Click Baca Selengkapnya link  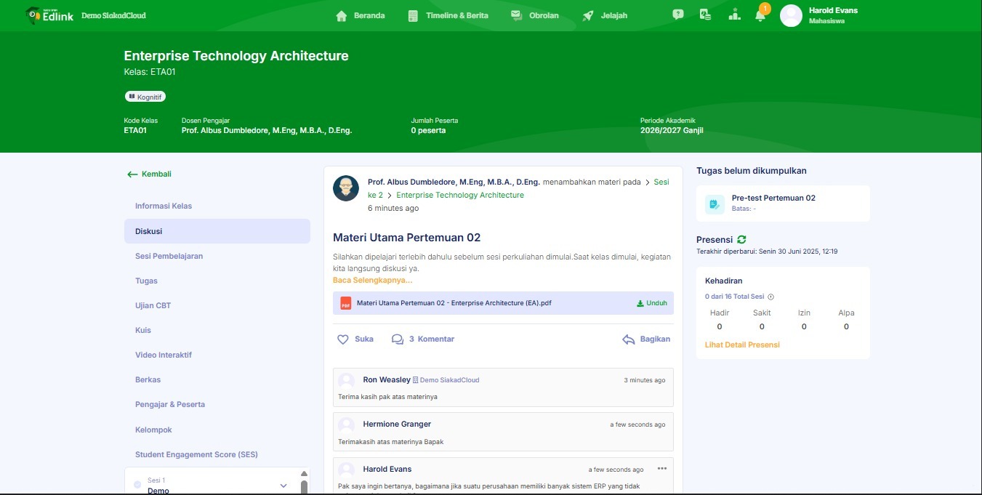point(372,280)
